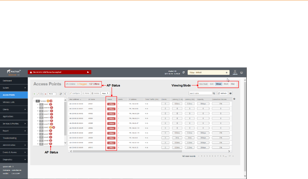Image resolution: width=308 pixels, height=179 pixels.
Task: Switch view mode to Map
Action: coord(233,84)
